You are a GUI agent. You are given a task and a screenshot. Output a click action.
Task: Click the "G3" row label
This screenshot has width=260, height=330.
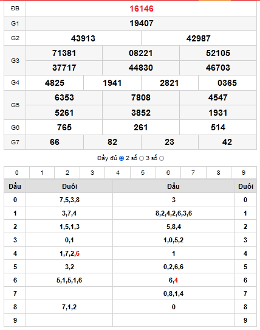[15, 61]
